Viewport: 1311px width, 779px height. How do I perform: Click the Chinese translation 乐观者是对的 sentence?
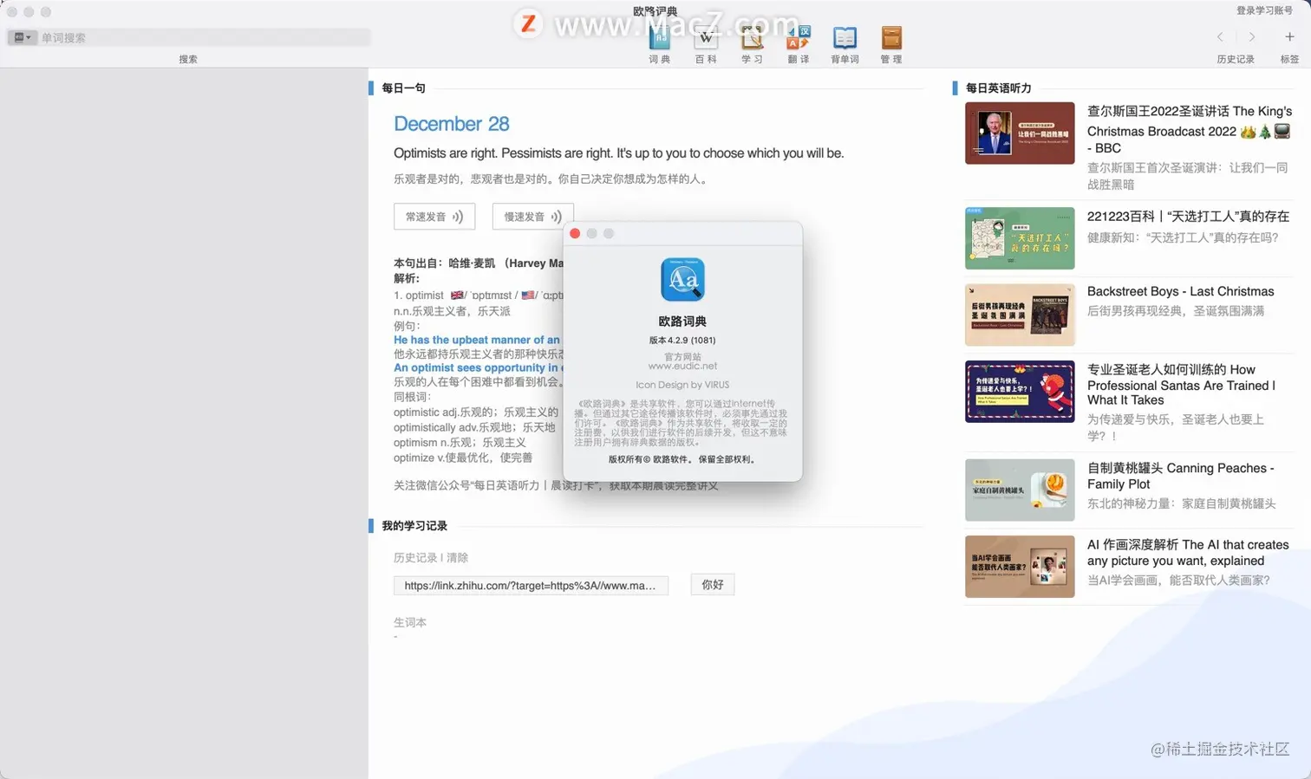click(x=552, y=179)
